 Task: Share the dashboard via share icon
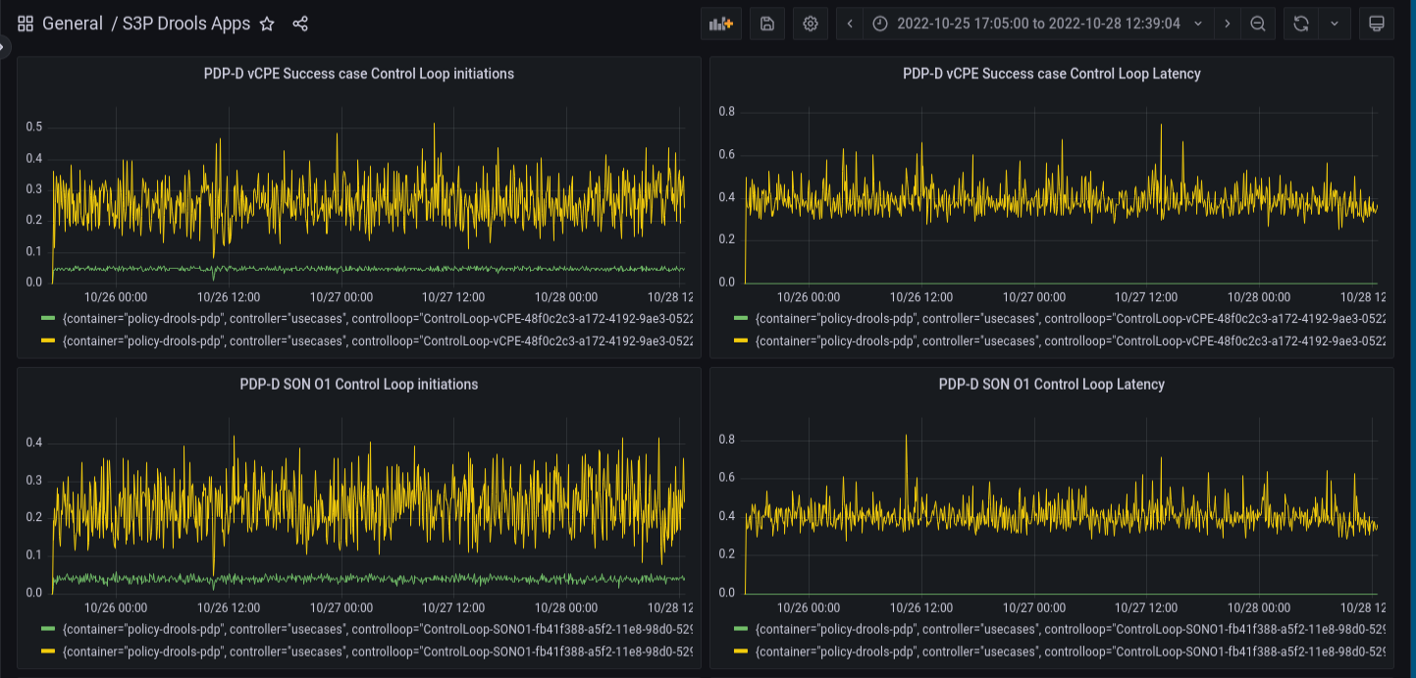[300, 24]
